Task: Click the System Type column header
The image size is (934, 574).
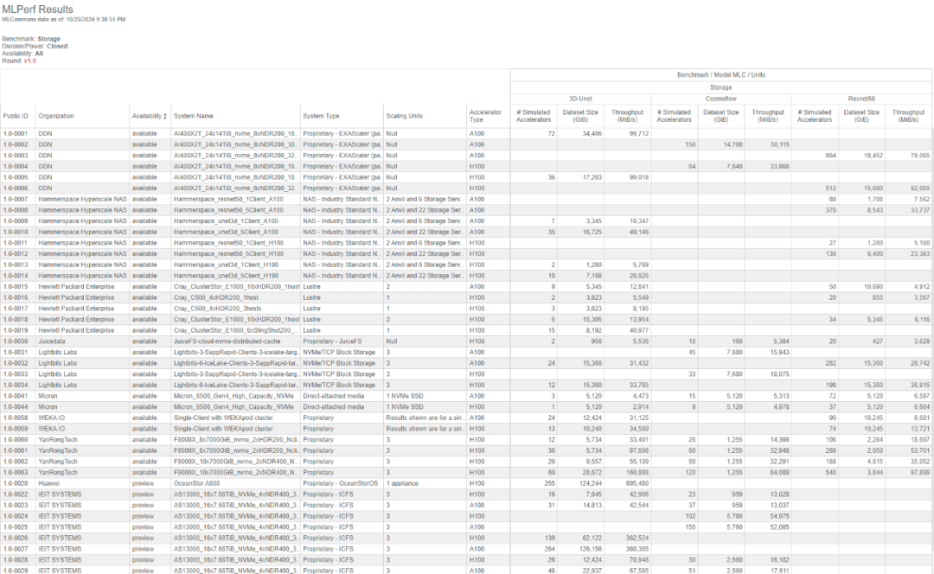Action: click(321, 116)
